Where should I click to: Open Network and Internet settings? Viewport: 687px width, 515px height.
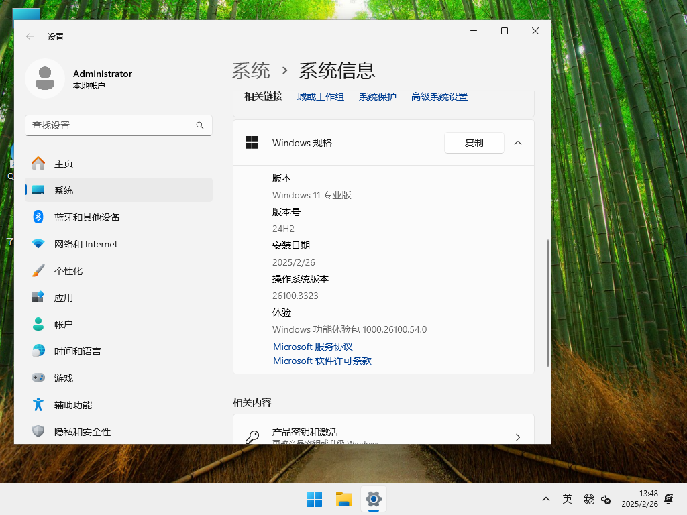click(x=94, y=243)
